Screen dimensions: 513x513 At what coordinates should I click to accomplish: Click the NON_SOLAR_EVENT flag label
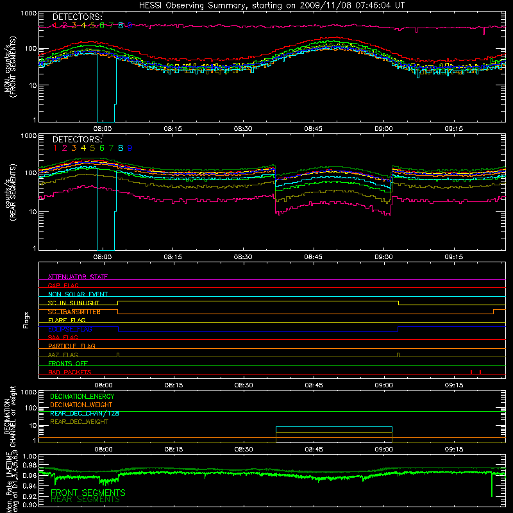(x=78, y=294)
